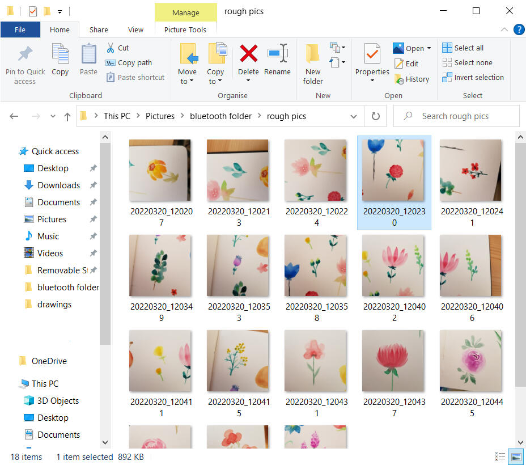
Task: Click the Help question mark icon
Action: tap(518, 29)
